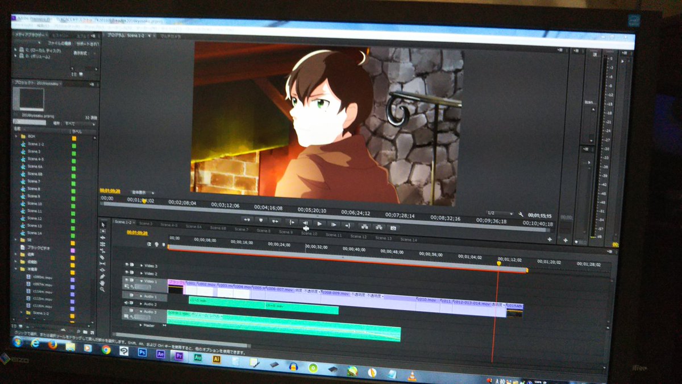Viewport: 682px width, 384px height.
Task: Step forward one frame in Program monitor
Action: [334, 224]
